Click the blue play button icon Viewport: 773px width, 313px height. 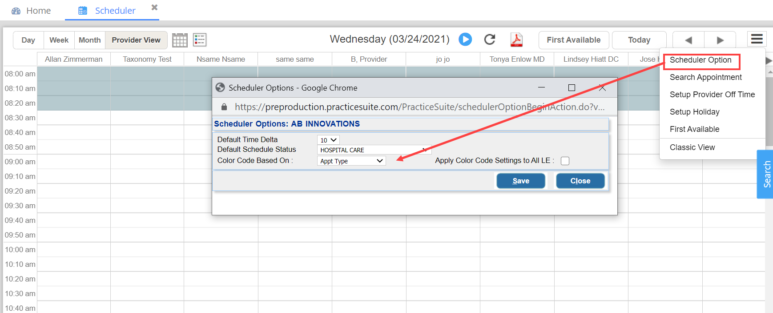(x=465, y=40)
